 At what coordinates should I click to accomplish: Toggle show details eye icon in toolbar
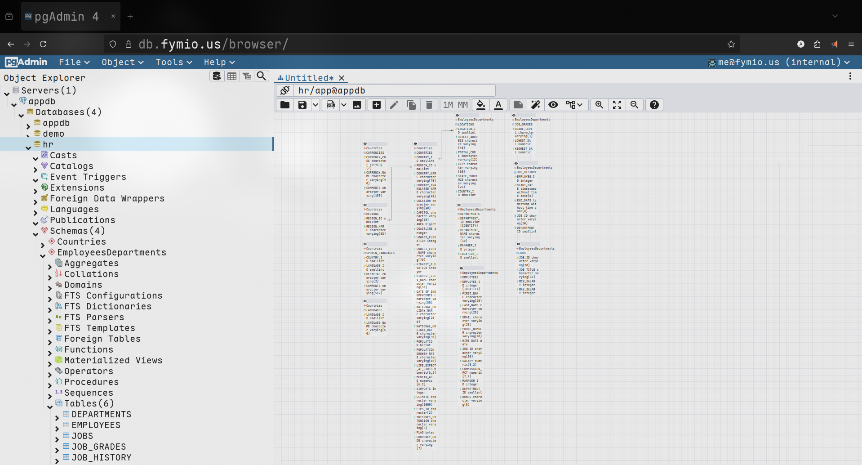pyautogui.click(x=553, y=105)
